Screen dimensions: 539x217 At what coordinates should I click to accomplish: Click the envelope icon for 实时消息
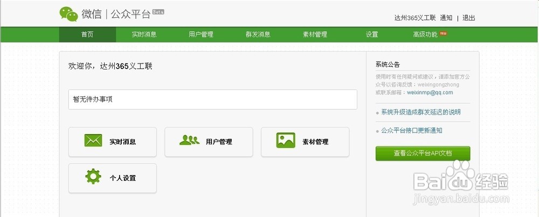93,141
